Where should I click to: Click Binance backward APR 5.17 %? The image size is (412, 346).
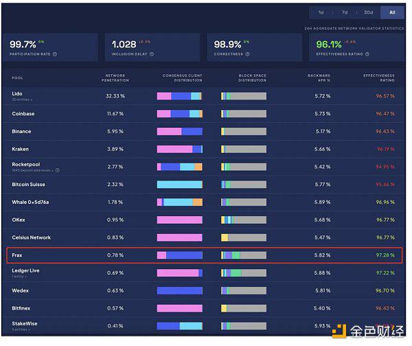[323, 131]
